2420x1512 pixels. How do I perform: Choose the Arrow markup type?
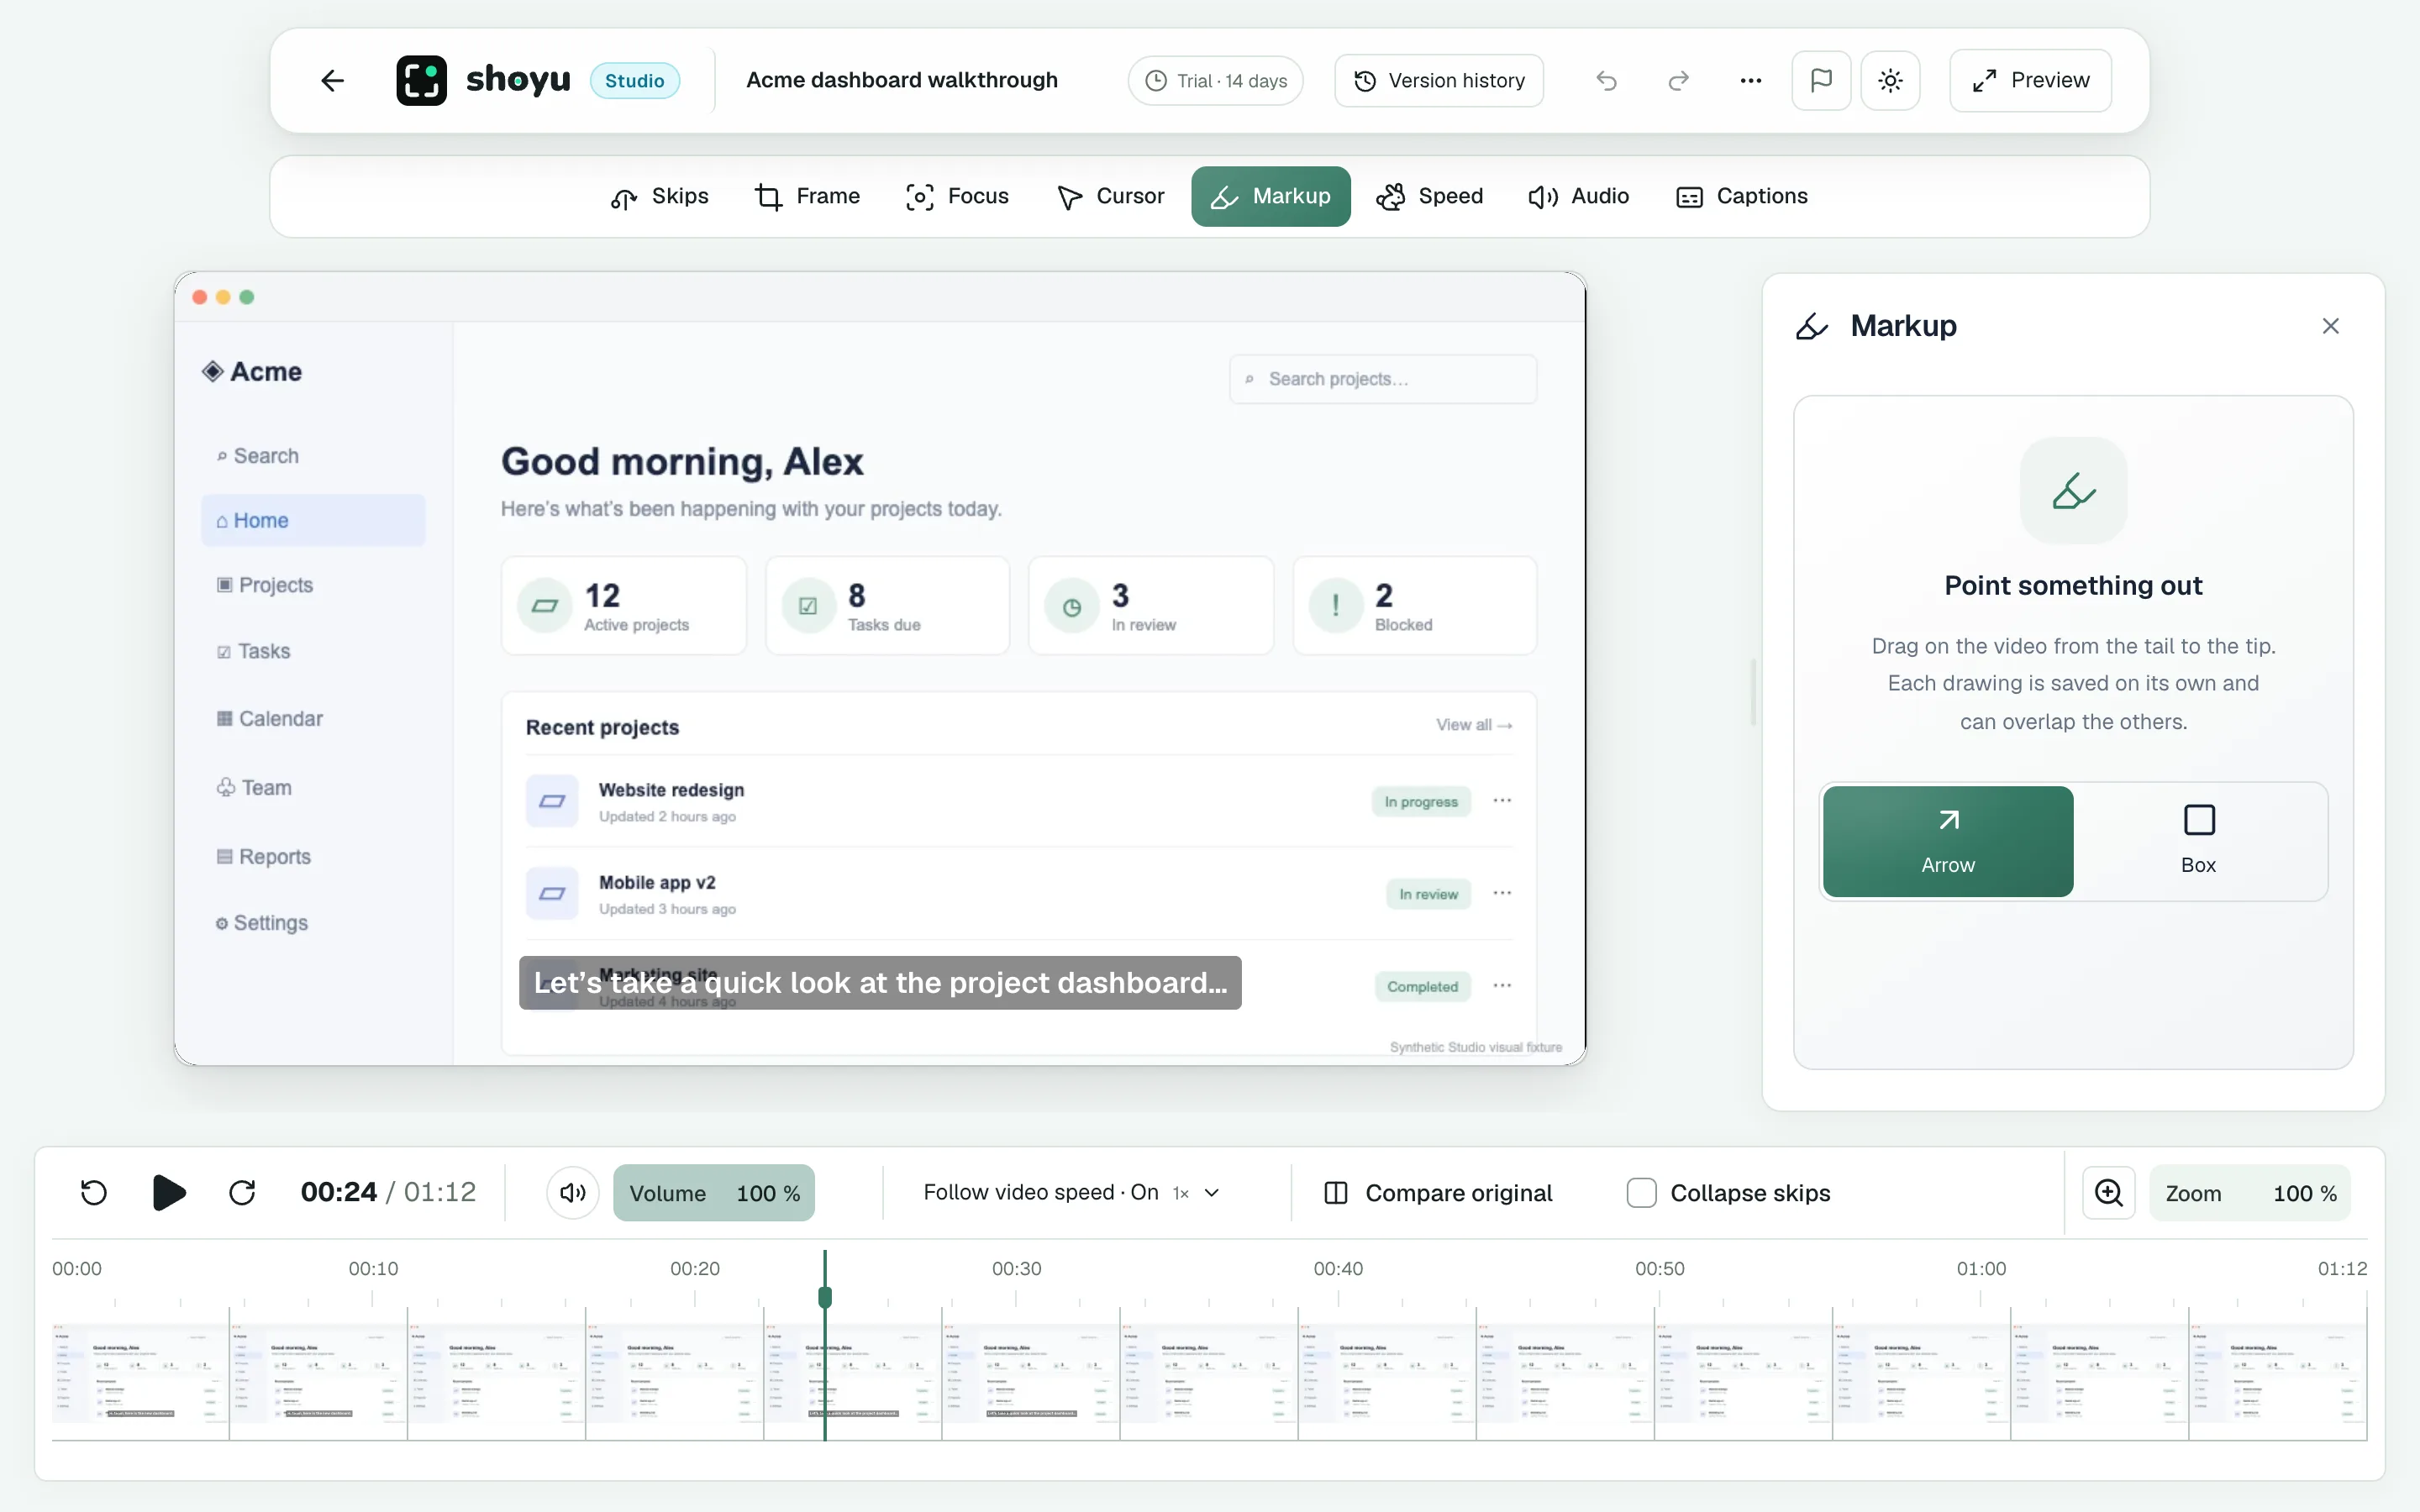(1947, 841)
